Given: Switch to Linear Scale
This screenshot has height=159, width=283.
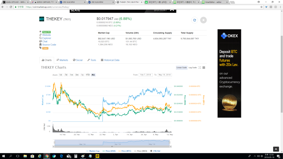Looking at the screenshot, I should (x=181, y=67).
